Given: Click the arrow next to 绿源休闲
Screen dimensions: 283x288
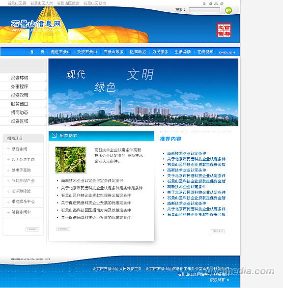Looking at the screenshot, I should 8,149.
